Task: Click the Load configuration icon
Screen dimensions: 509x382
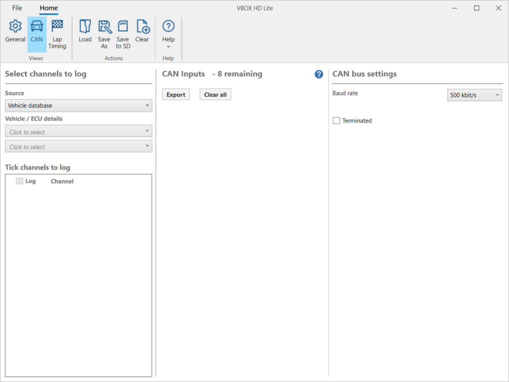Action: (85, 31)
